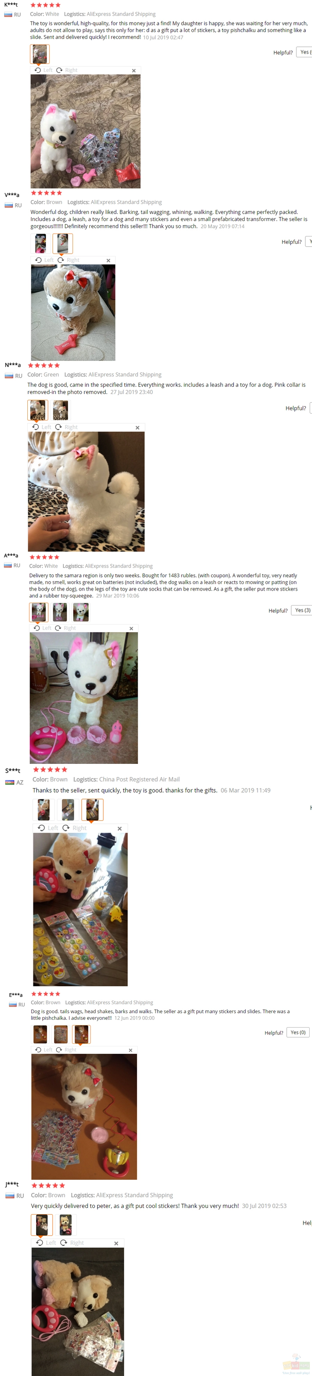
Task: Rotate A***a's white dog photo left
Action: pyautogui.click(x=43, y=628)
